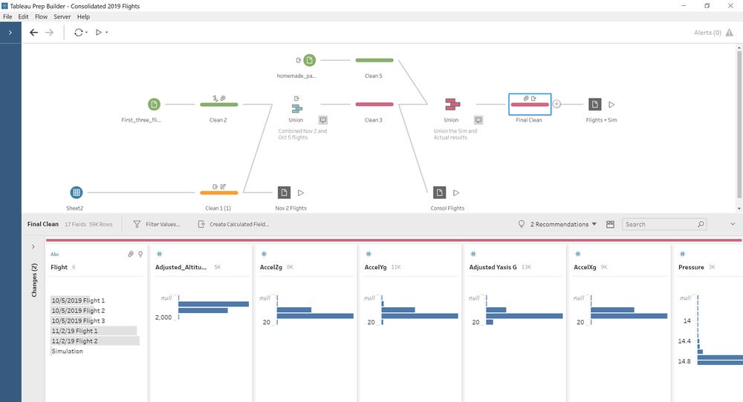Change data type of Adjusted_Altitu field
The image size is (743, 402).
coord(159,254)
